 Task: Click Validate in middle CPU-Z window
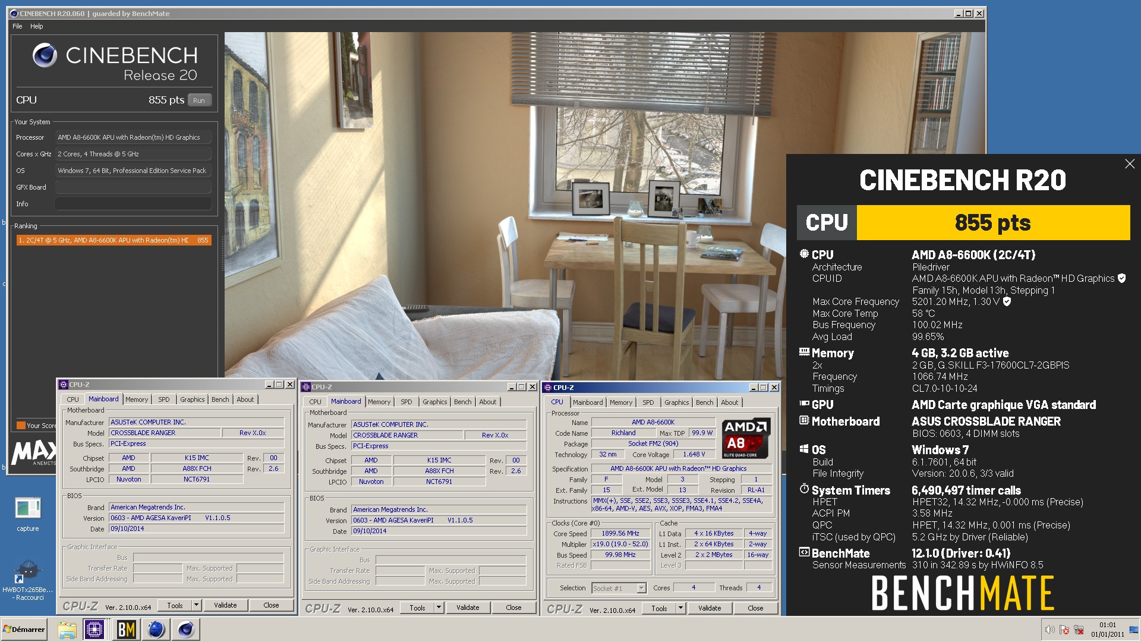click(468, 608)
